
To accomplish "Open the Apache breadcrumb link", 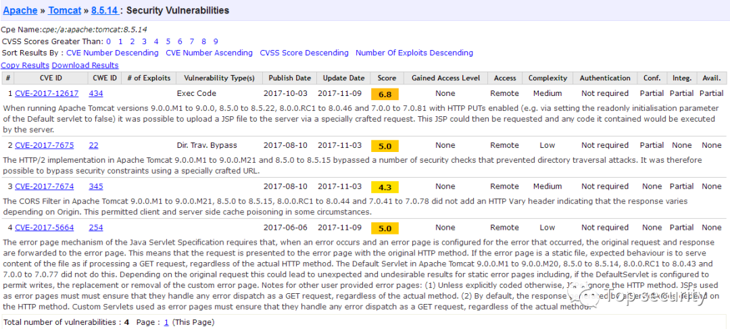I will point(20,9).
